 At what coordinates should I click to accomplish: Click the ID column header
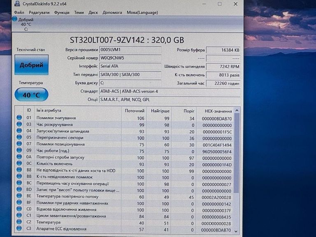tap(29, 110)
